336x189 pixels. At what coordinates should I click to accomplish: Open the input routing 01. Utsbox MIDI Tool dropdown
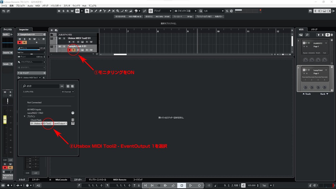tap(29, 78)
